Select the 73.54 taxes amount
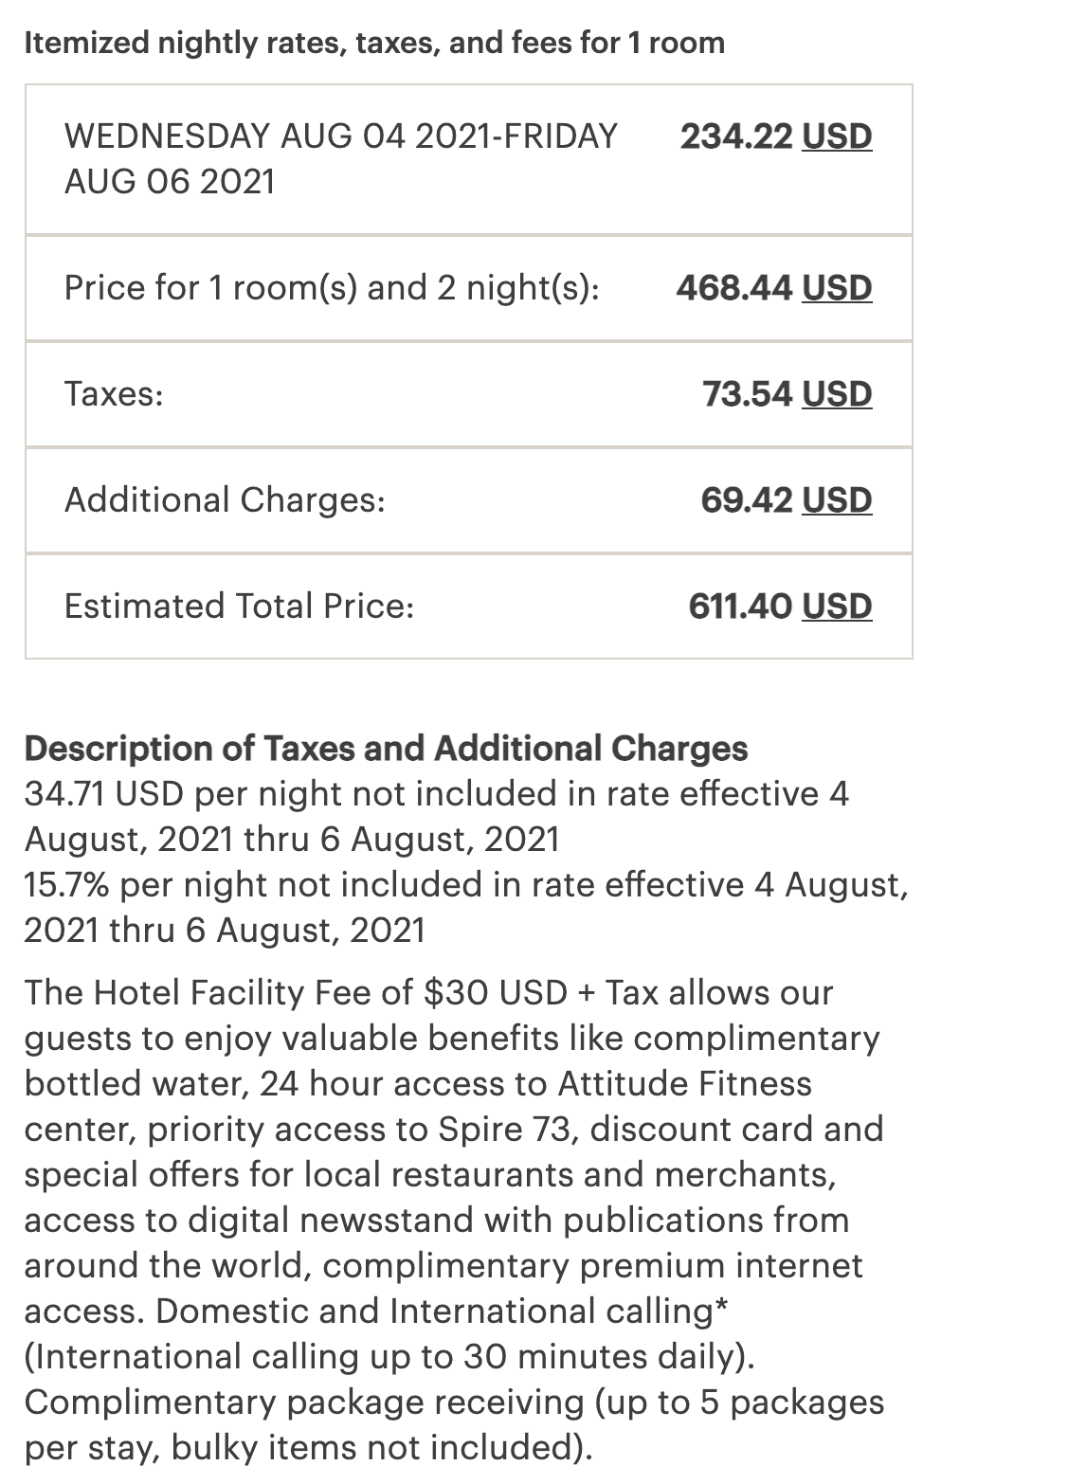The height and width of the screenshot is (1484, 1086). (x=748, y=394)
